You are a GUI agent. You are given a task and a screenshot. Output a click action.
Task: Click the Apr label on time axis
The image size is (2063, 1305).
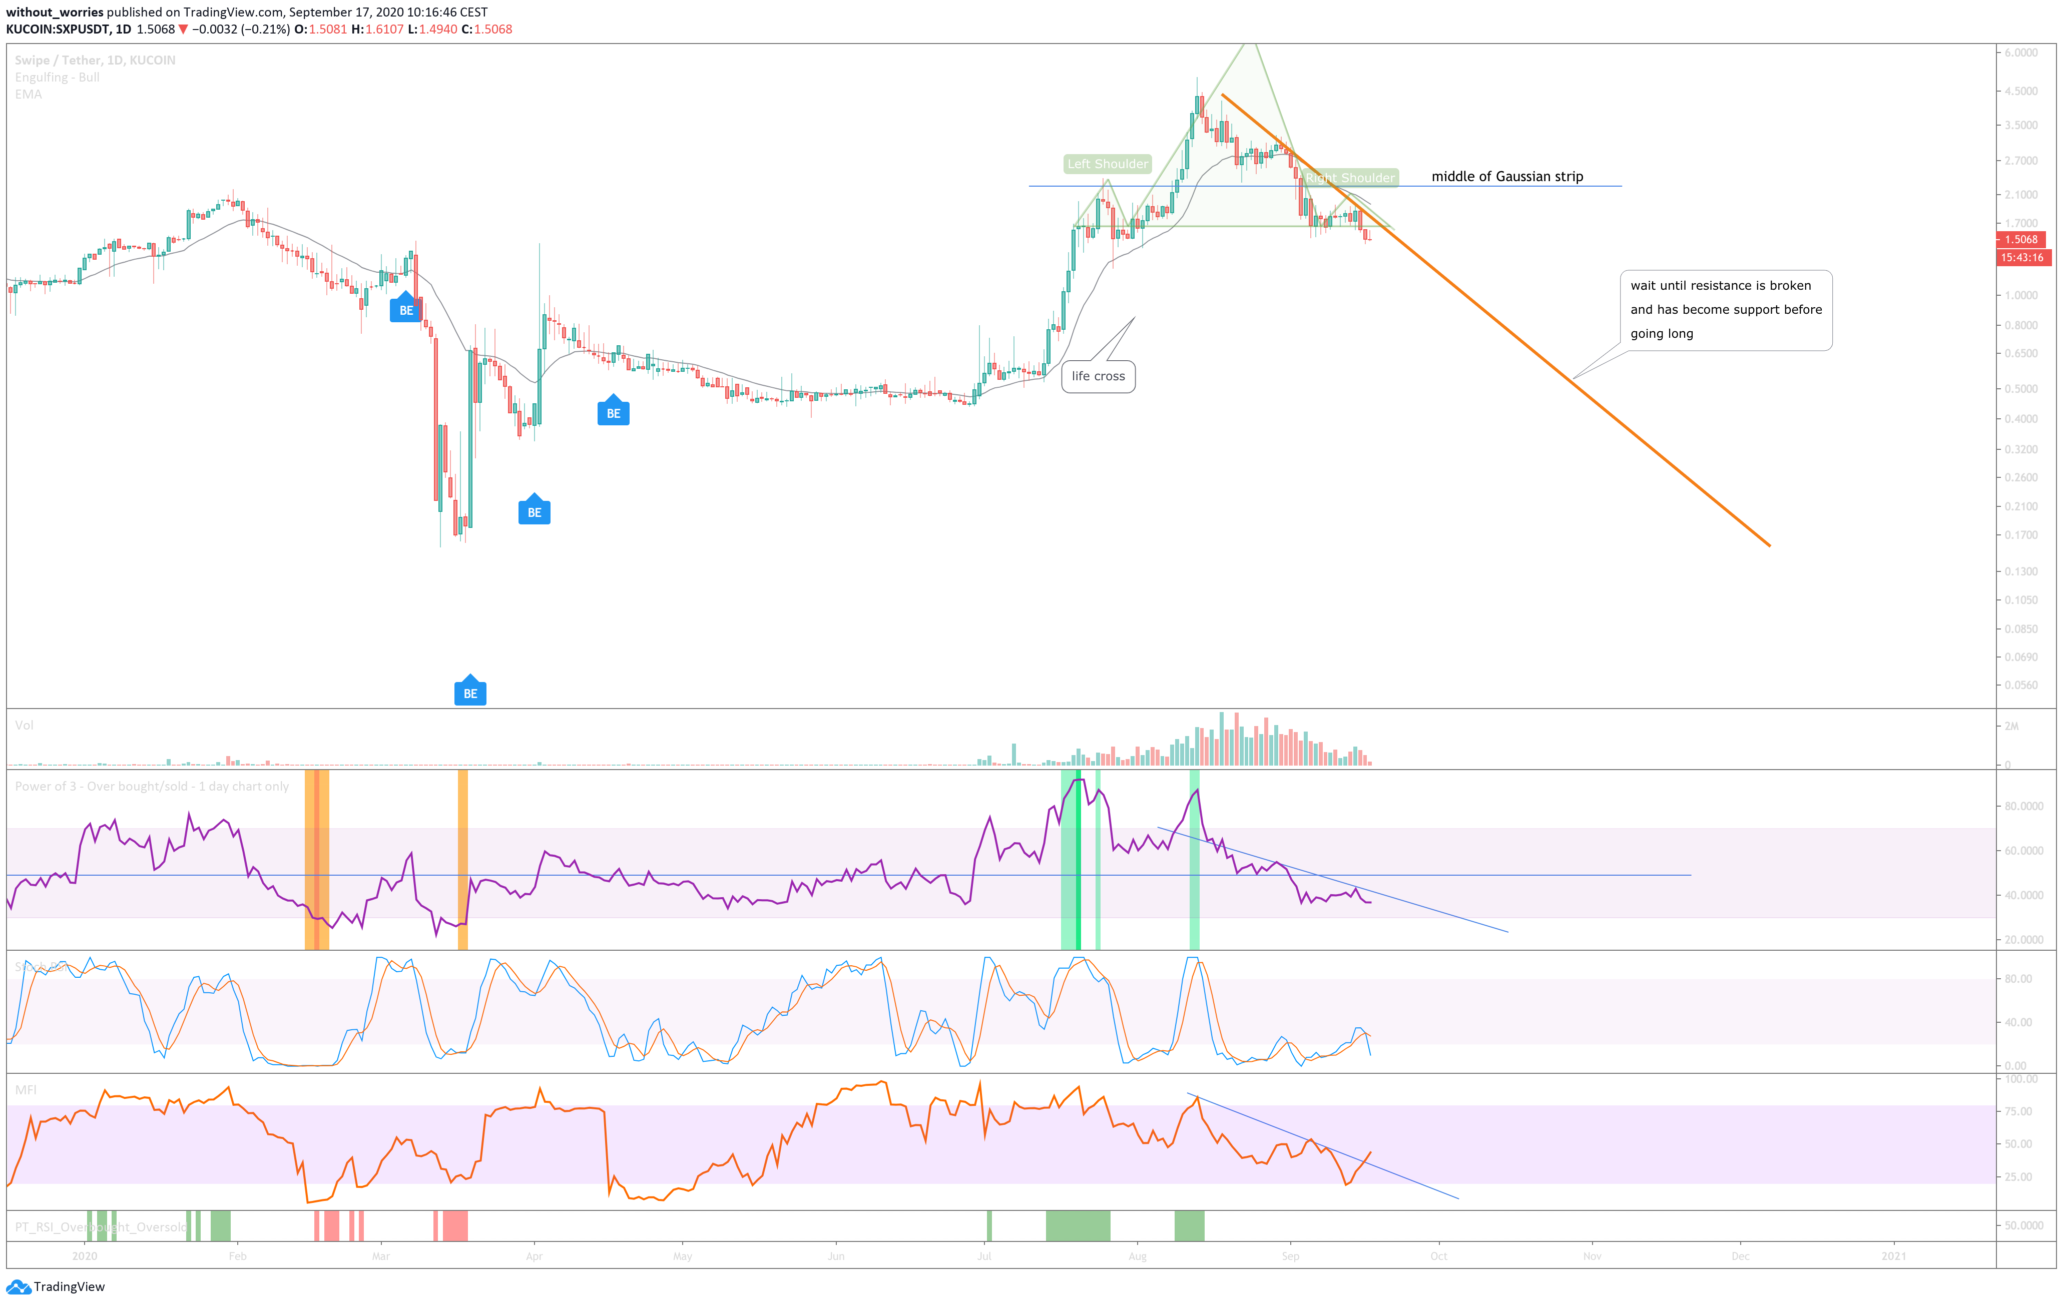pos(534,1256)
